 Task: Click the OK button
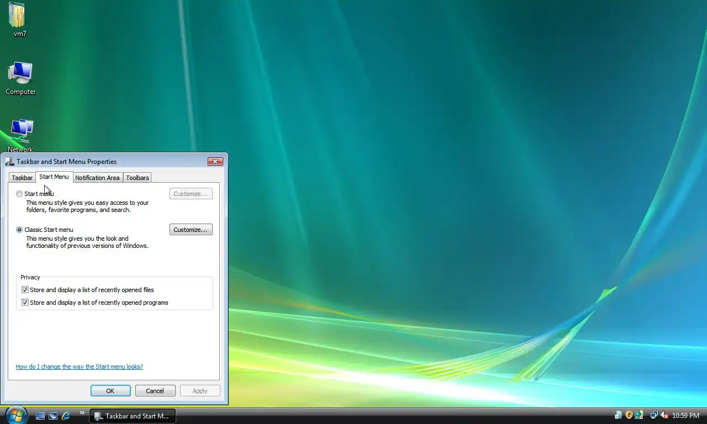click(110, 391)
